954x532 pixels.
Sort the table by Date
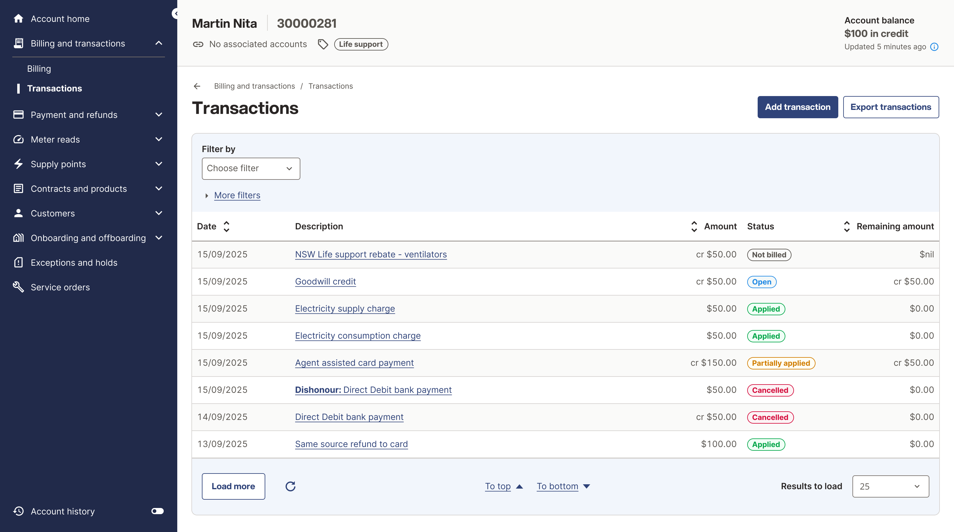pos(226,226)
